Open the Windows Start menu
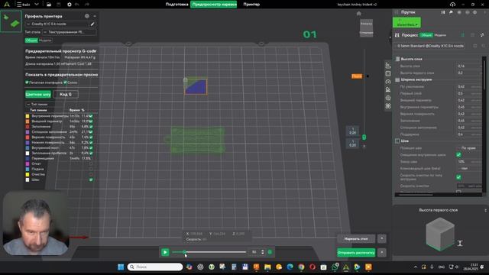This screenshot has height=275, width=489. click(121, 267)
